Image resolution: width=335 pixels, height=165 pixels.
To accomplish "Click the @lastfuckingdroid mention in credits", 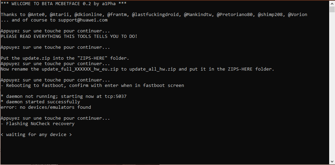I will [x=156, y=15].
